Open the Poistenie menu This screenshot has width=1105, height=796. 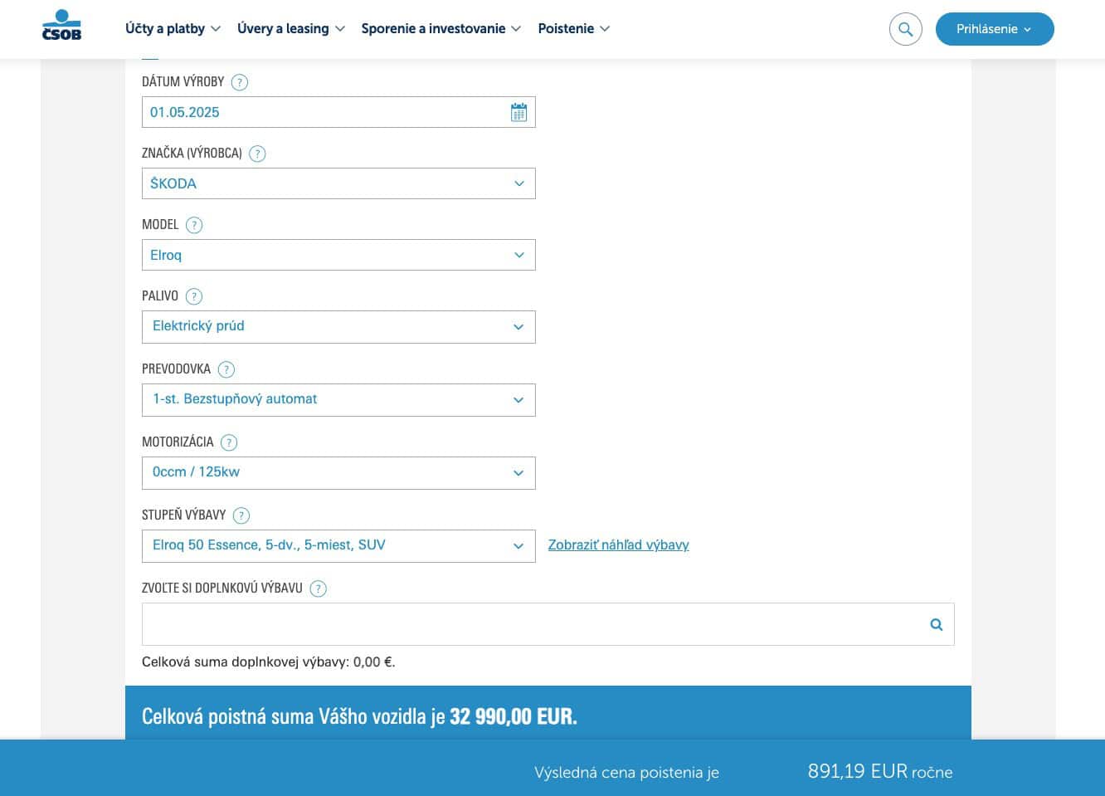point(573,28)
